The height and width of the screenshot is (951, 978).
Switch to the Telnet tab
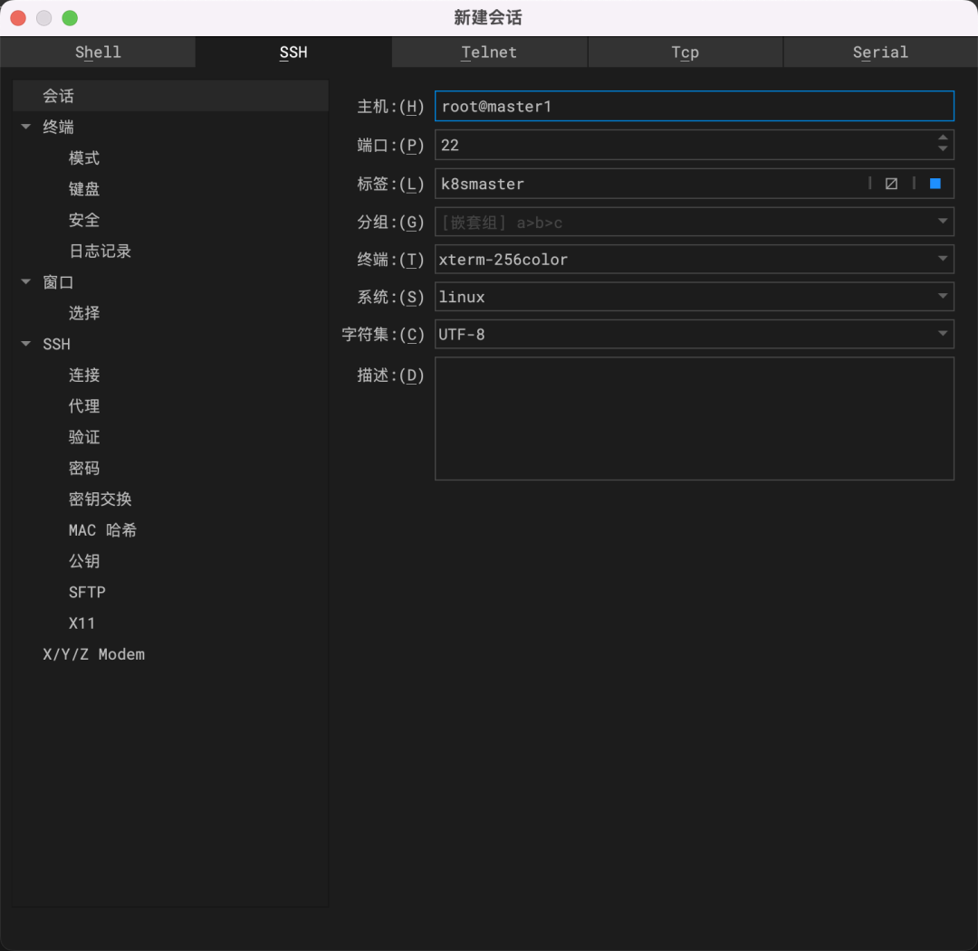[x=489, y=52]
